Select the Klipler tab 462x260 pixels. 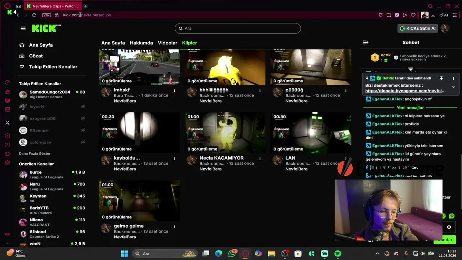[x=189, y=43]
